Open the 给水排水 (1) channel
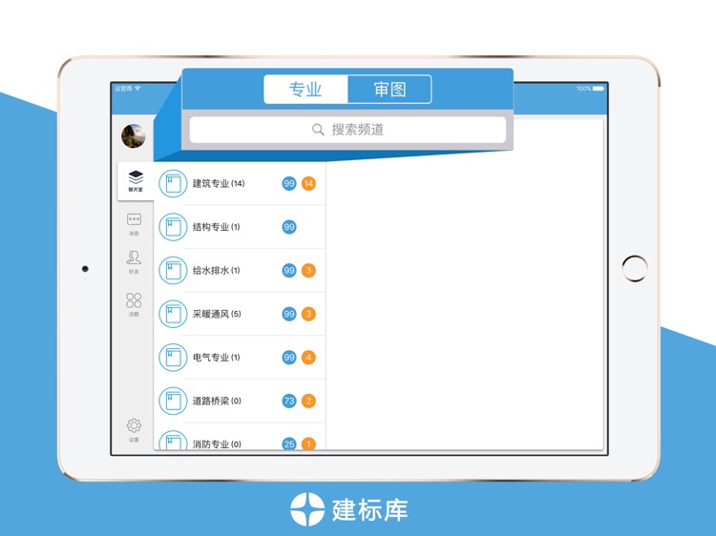The image size is (716, 536). (x=240, y=270)
